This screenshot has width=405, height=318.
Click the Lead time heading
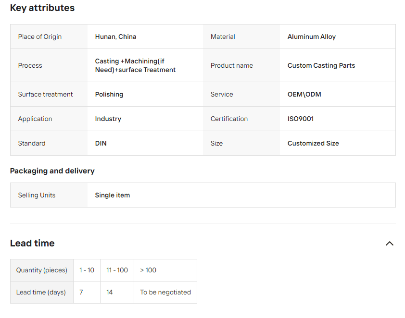(32, 244)
